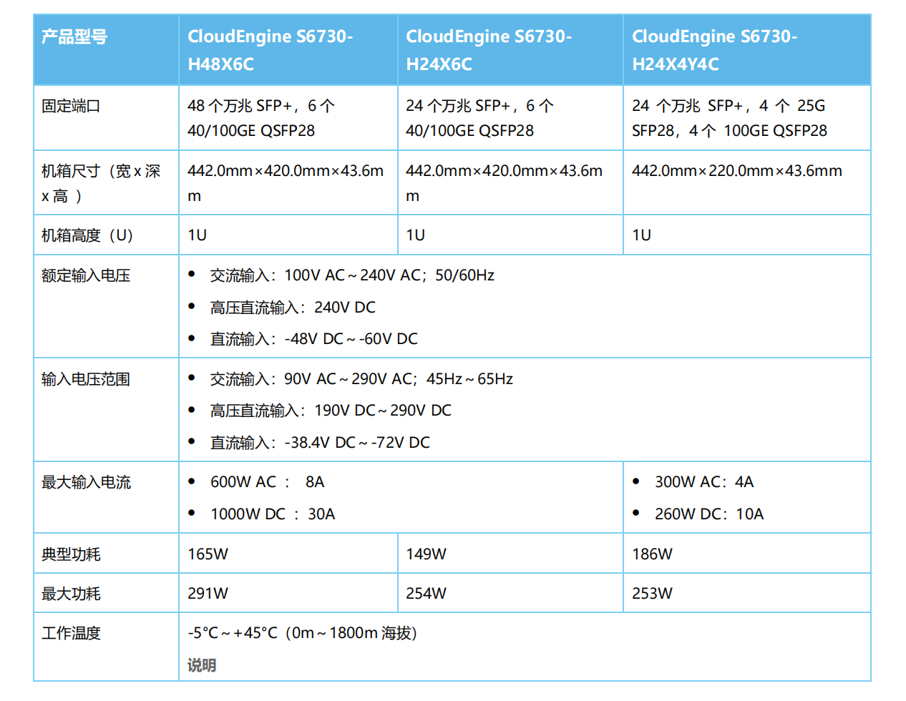The image size is (906, 701).
Task: Click the 186W typical power value
Action: (652, 554)
